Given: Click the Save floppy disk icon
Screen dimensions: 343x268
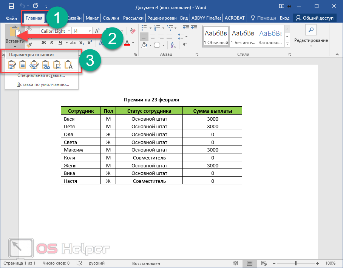Looking at the screenshot, I should tap(11, 6).
